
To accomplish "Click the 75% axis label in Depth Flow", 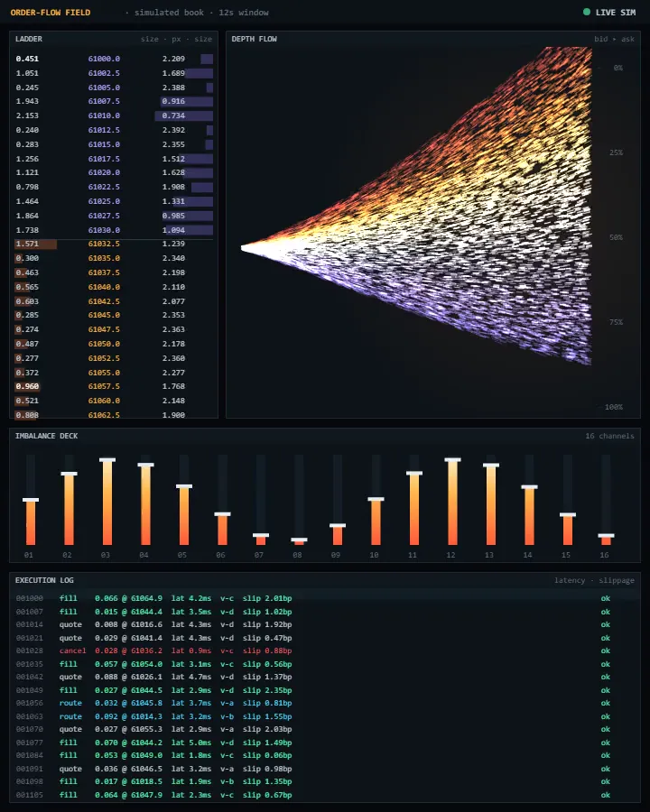I will (616, 322).
